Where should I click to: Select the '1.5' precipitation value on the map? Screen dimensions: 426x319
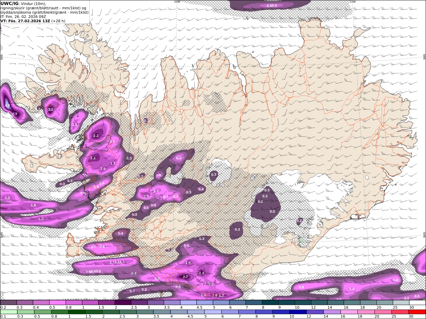41,219
